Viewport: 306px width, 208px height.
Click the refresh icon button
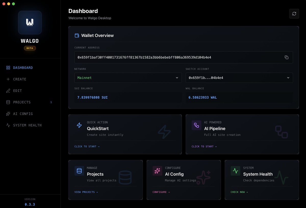(x=294, y=14)
